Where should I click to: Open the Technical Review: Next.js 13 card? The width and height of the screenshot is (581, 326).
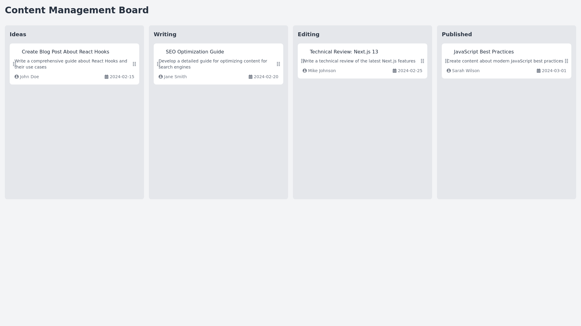tap(344, 52)
